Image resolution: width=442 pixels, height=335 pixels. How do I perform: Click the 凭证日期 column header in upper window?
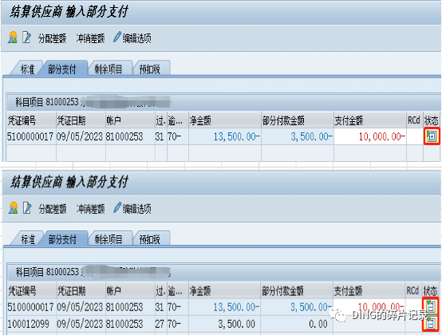(81, 121)
